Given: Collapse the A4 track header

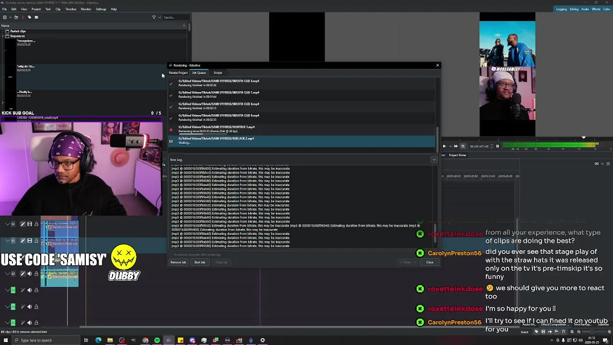Looking at the screenshot, I should [x=7, y=307].
